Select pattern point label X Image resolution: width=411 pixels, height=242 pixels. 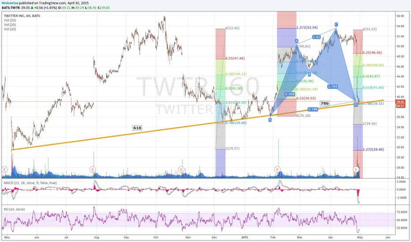[270, 120]
